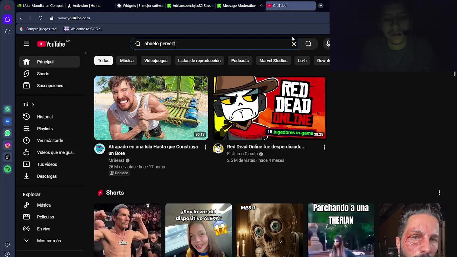The image size is (457, 257).
Task: Open Música under Explorar
Action: click(x=50, y=205)
